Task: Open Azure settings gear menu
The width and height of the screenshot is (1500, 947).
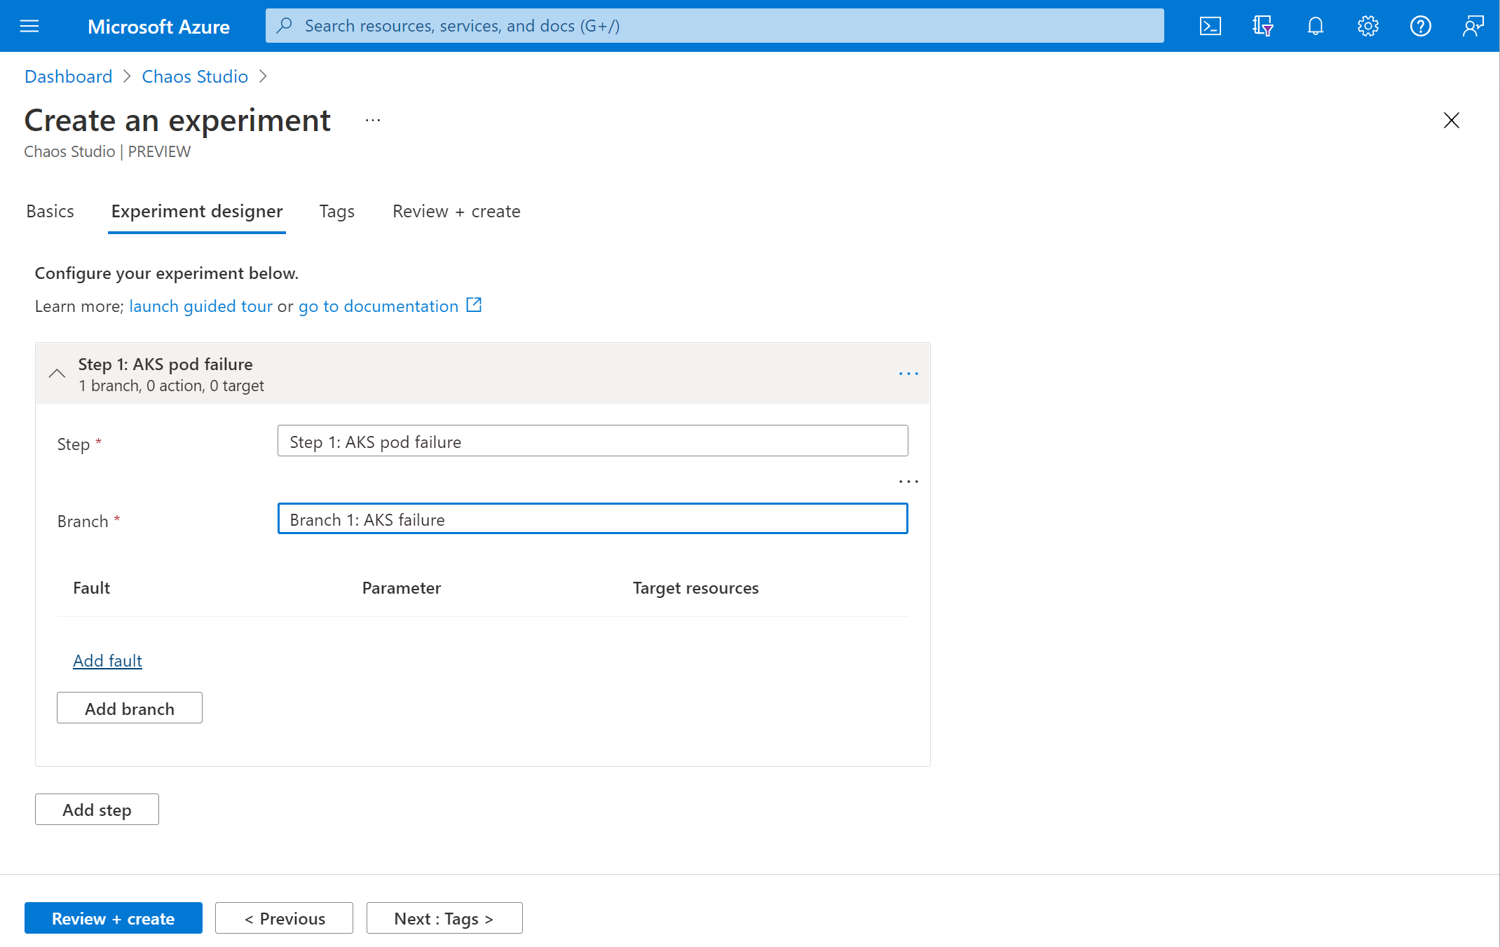Action: (1368, 26)
